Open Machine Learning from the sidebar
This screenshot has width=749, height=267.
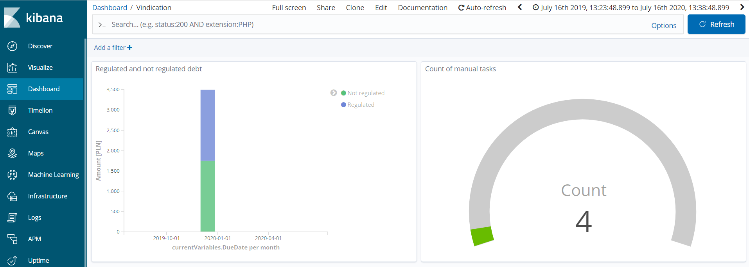54,175
